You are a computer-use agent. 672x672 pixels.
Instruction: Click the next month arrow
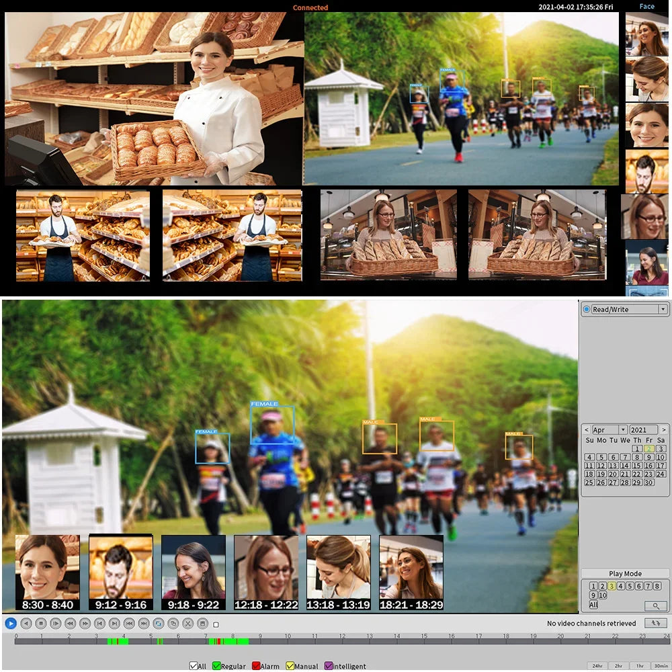click(664, 430)
